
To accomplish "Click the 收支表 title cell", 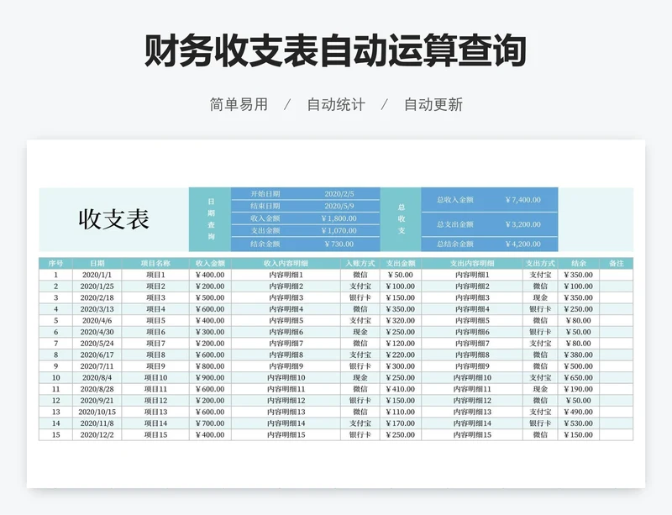I will (114, 219).
